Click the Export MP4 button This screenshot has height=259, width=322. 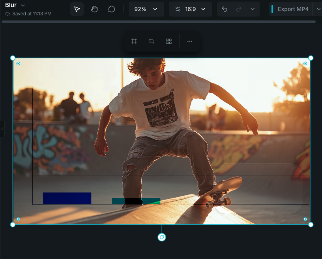tap(292, 9)
